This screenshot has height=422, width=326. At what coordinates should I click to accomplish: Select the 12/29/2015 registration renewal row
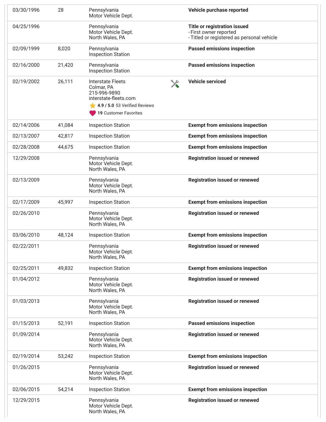pyautogui.click(x=163, y=406)
